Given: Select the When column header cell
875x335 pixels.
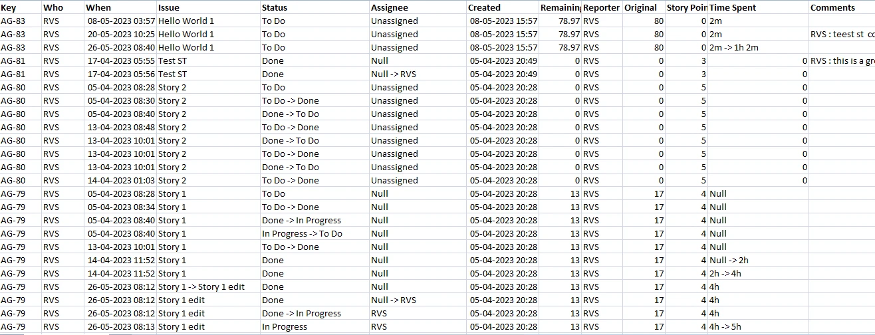Looking at the screenshot, I should pyautogui.click(x=98, y=8).
